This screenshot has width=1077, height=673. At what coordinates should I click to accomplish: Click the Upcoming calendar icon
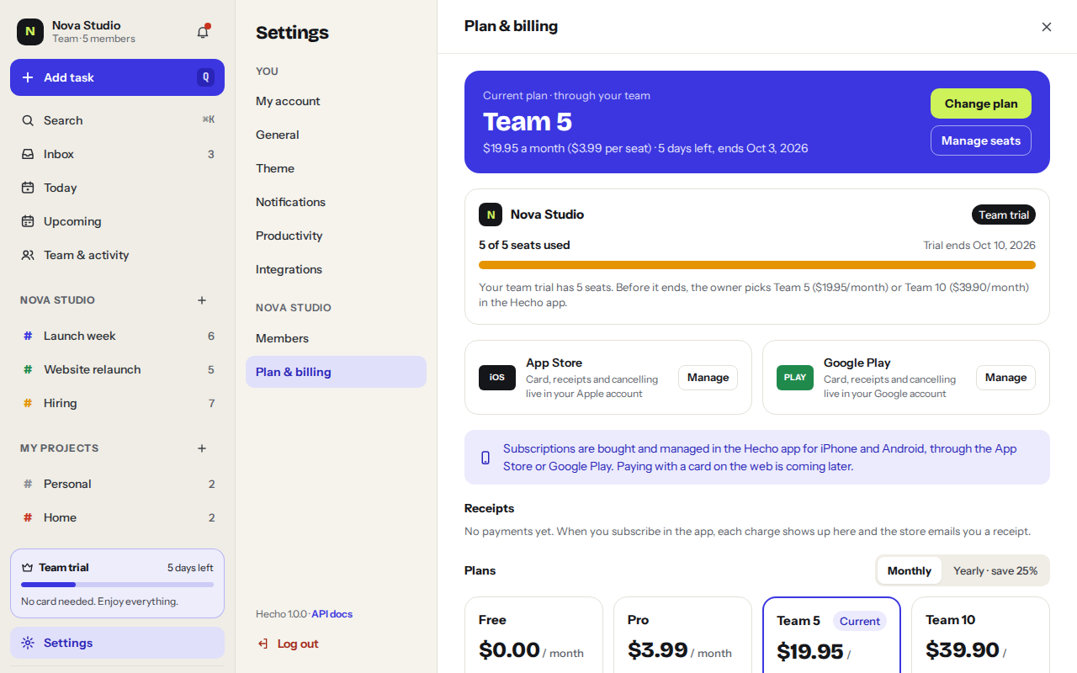click(x=28, y=221)
